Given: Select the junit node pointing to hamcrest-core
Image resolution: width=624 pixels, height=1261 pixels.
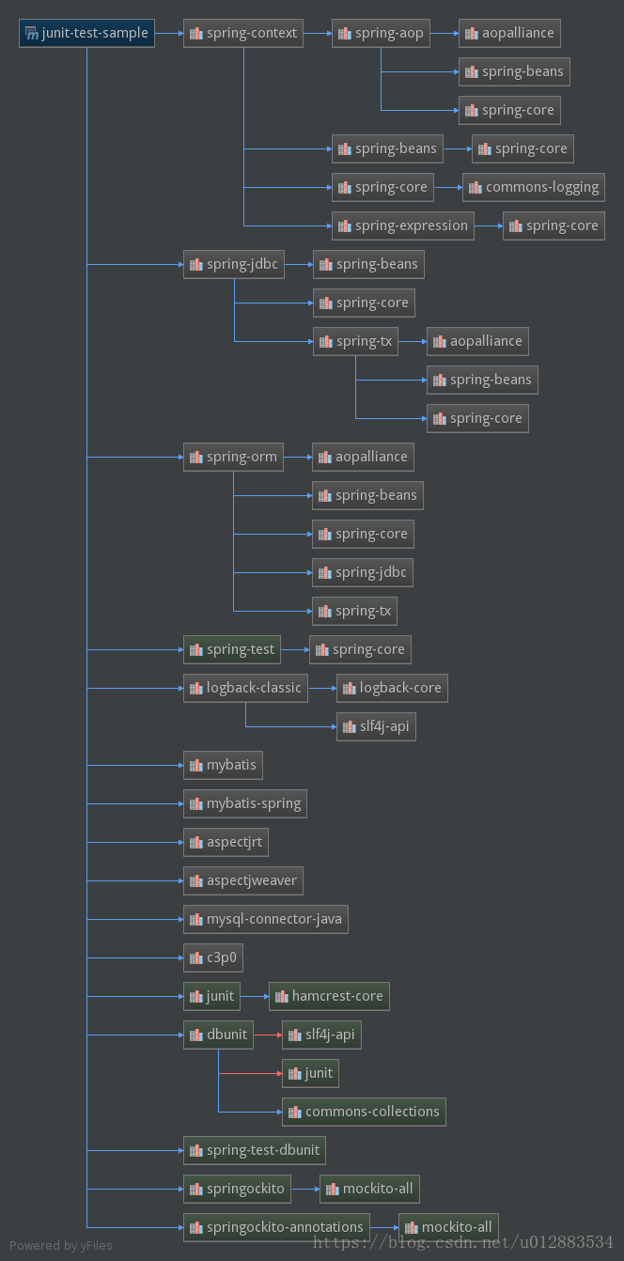Looking at the screenshot, I should pyautogui.click(x=212, y=996).
